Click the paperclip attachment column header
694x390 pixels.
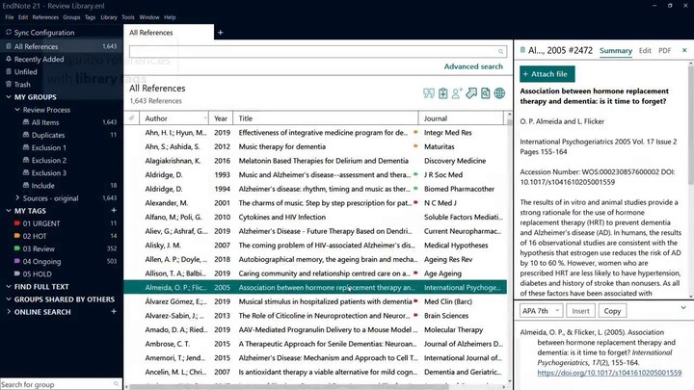(x=131, y=118)
